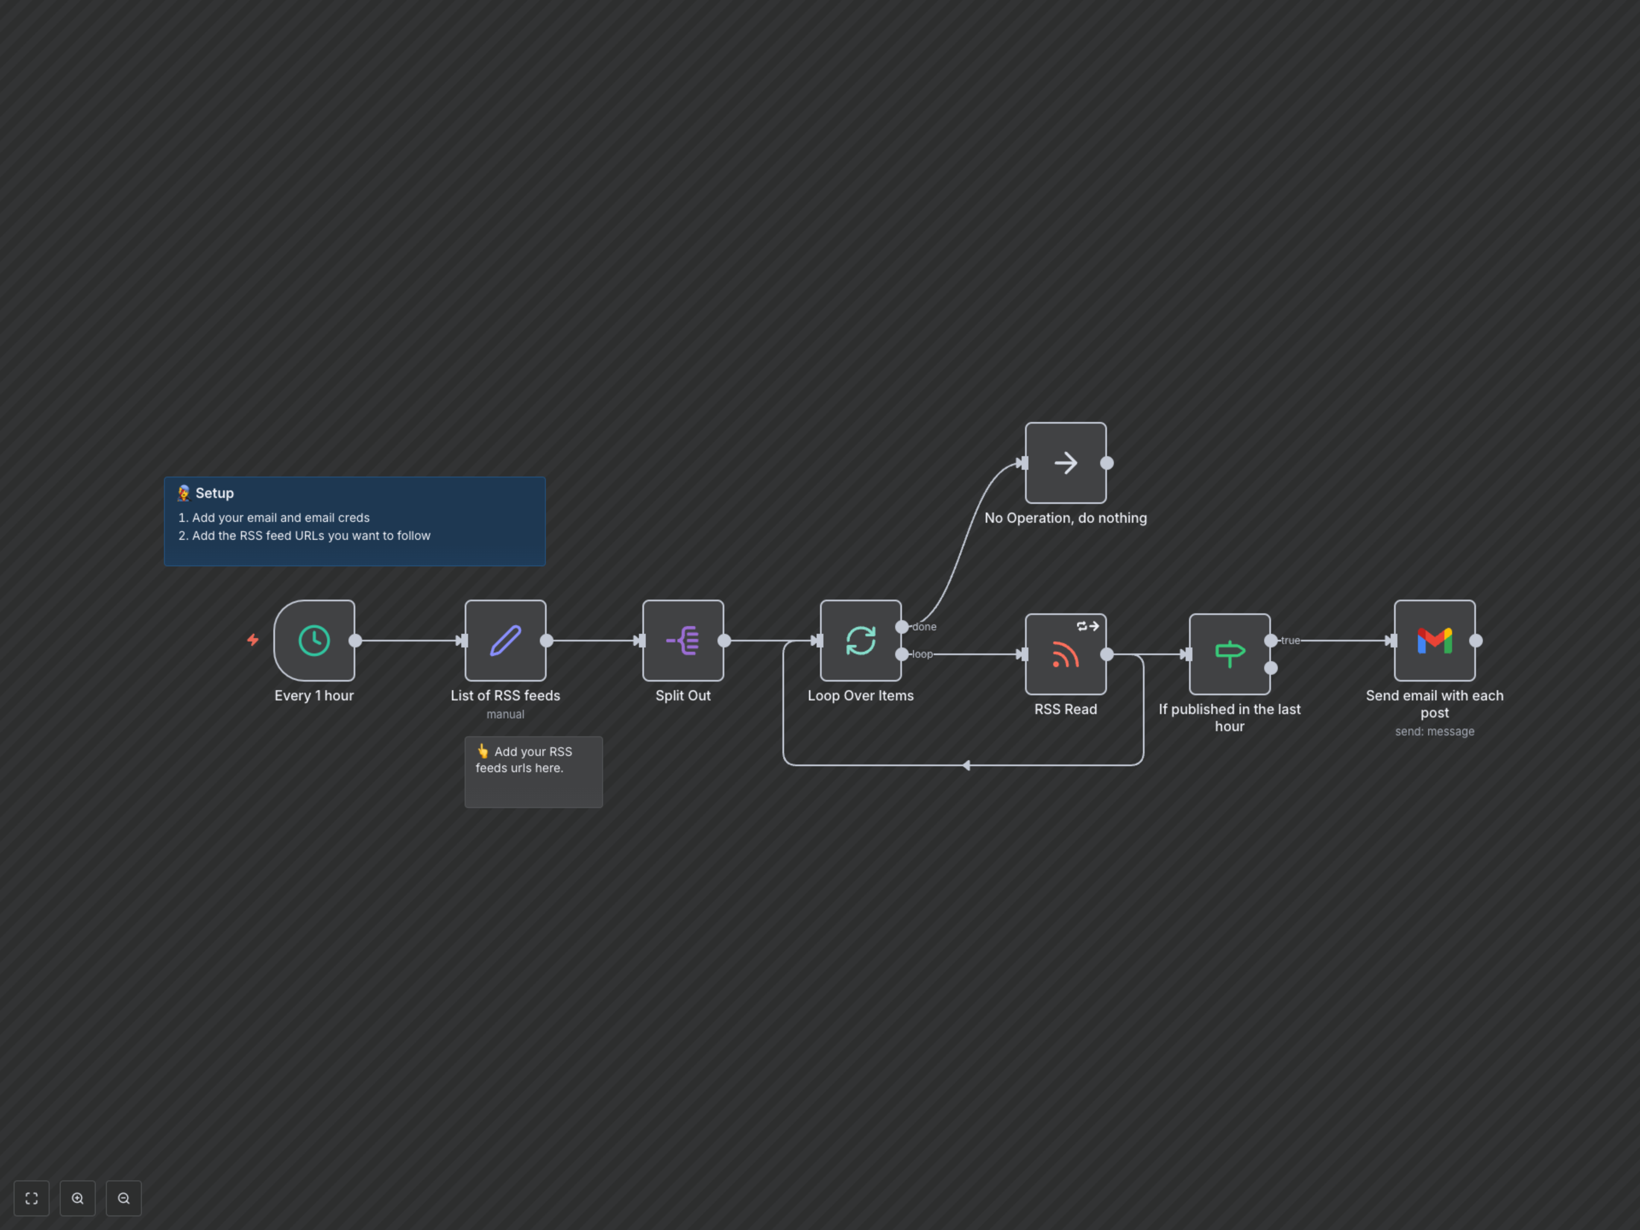
Task: Click the done output connector of Loop node
Action: 902,627
